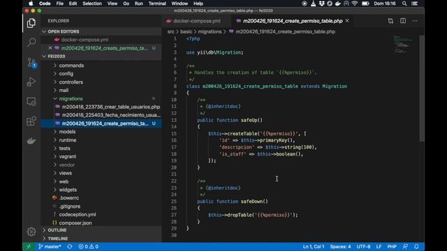Open notifications bell in status bar

coord(416,247)
